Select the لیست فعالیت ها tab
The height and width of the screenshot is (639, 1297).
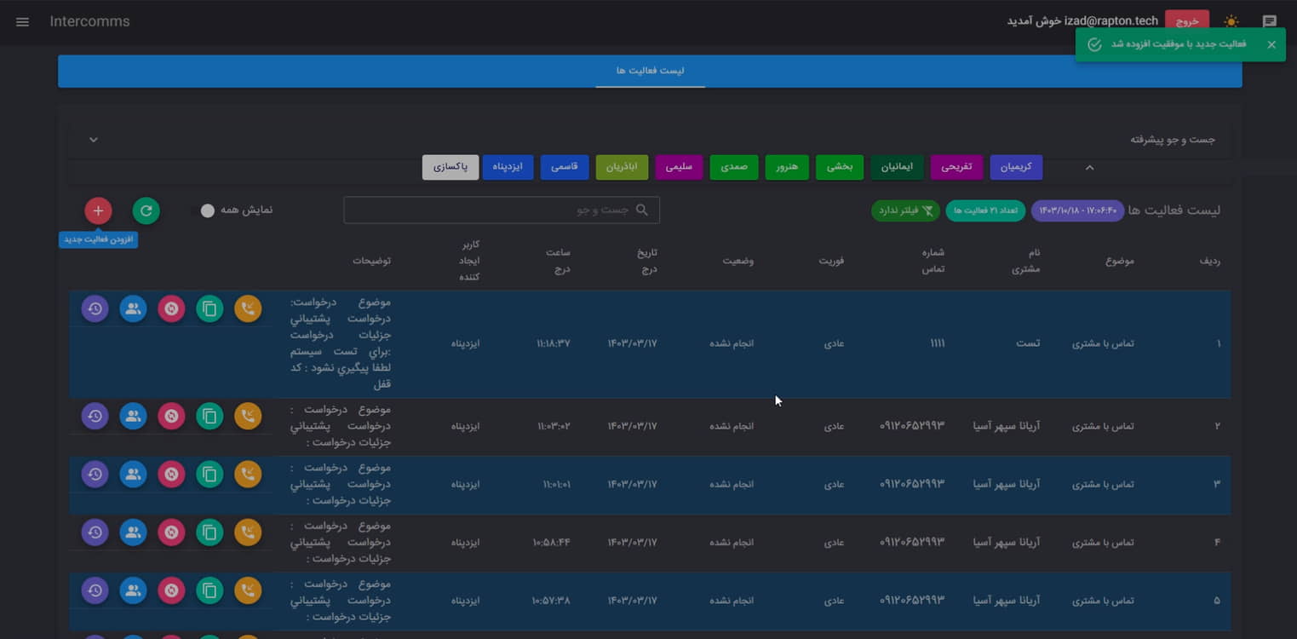tap(650, 71)
